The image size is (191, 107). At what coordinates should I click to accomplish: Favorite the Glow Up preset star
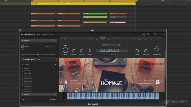(56, 94)
